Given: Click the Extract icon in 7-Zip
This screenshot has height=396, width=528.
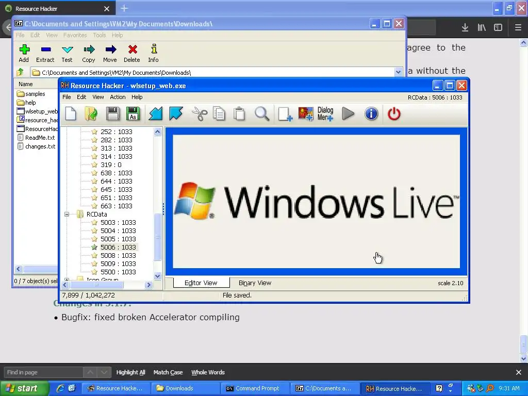Looking at the screenshot, I should [x=45, y=53].
